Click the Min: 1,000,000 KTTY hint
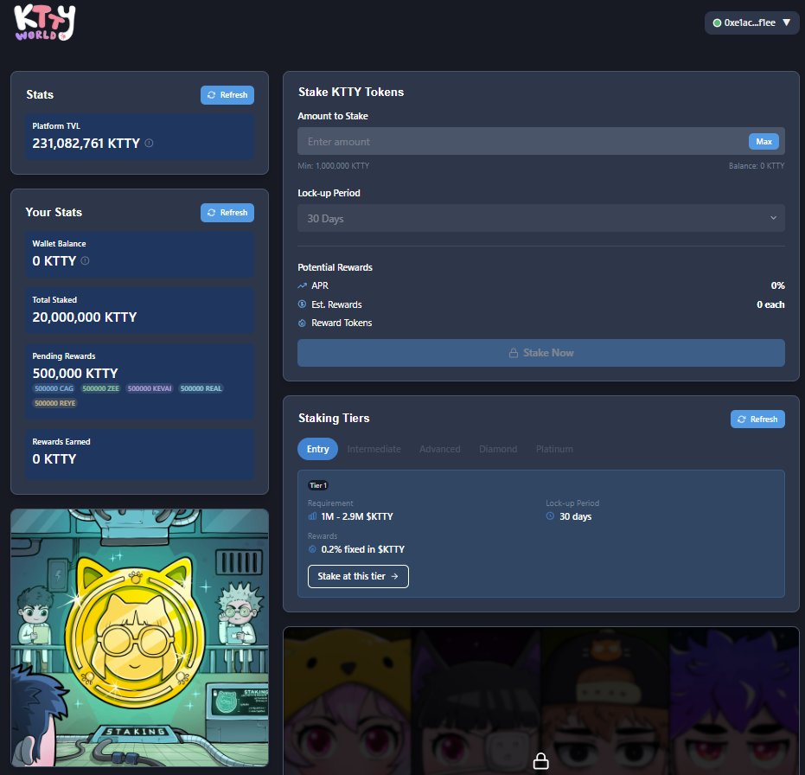This screenshot has height=775, width=805. [333, 166]
